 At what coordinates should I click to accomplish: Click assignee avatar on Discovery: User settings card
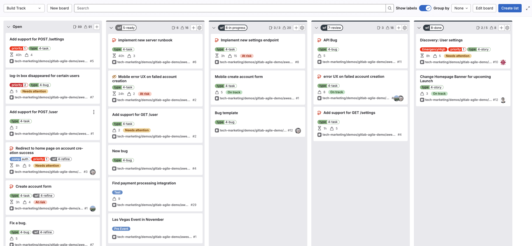pyautogui.click(x=503, y=62)
